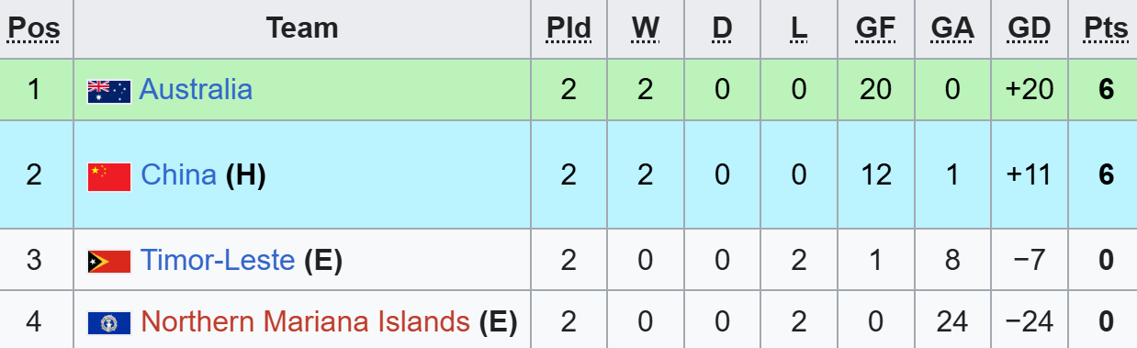Click the (H) host marker beside China
Viewport: 1137px width, 348px height.
(246, 174)
